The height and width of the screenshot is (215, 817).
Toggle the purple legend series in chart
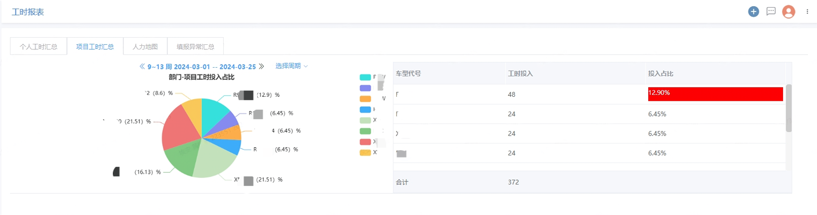(365, 88)
